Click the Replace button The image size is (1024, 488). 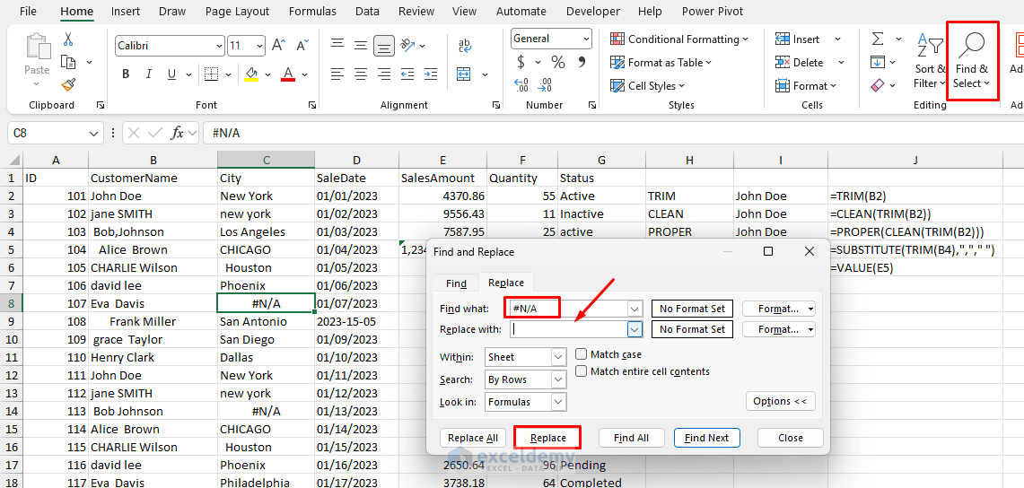547,438
